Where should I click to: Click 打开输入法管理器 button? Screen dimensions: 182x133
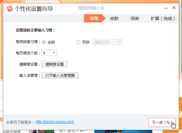[60, 75]
